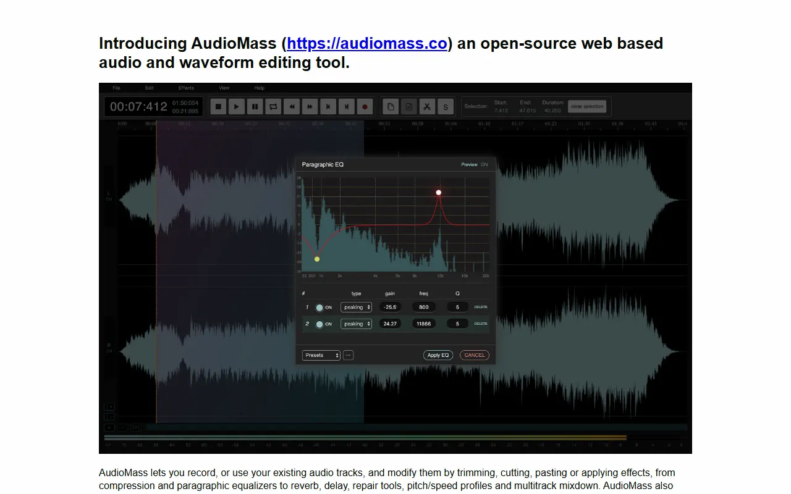This screenshot has height=494, width=791.
Task: Click the 00:07:412 time display
Action: (x=138, y=107)
